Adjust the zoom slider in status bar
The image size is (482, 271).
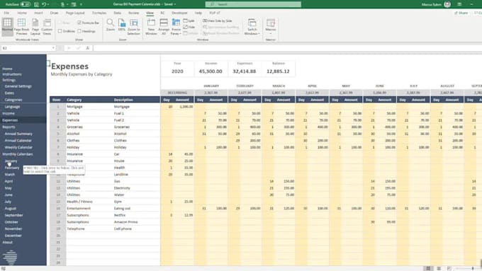[x=473, y=269]
